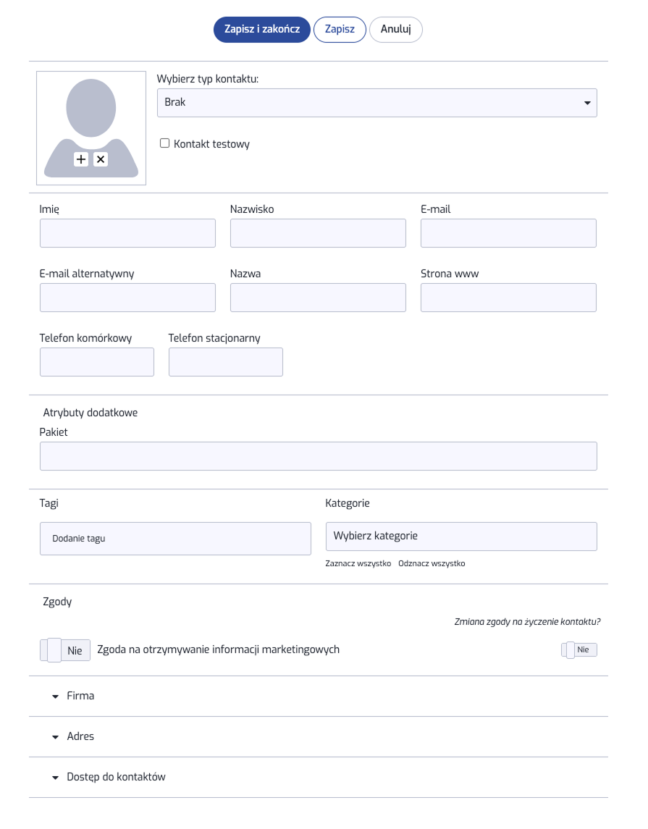648x829 pixels.
Task: Toggle marketing information consent switch
Action: pyautogui.click(x=65, y=650)
